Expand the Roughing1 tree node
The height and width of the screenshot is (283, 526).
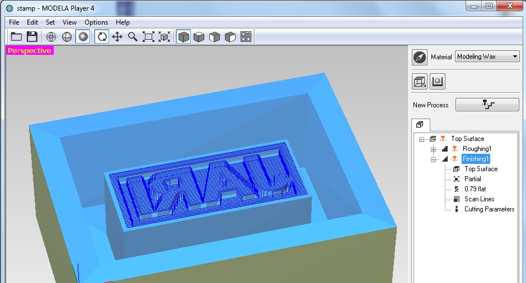[434, 149]
